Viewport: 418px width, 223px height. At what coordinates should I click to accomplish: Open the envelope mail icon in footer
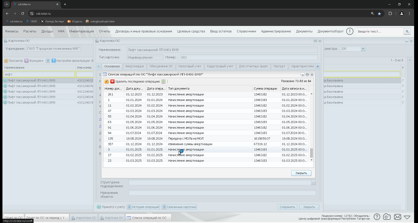tap(397, 217)
